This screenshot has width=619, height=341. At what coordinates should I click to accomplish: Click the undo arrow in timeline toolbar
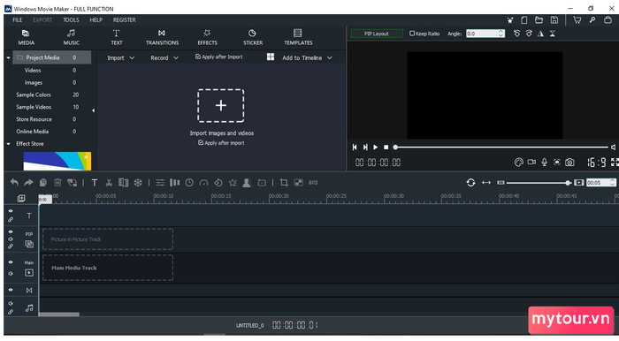click(x=14, y=183)
